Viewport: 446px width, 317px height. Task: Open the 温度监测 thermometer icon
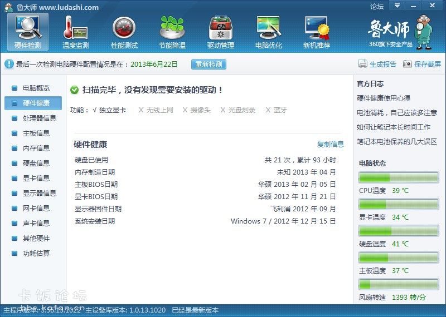(75, 27)
